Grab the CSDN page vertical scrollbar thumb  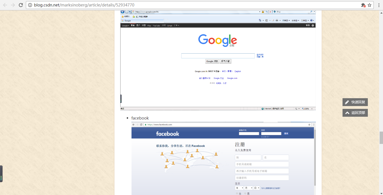point(381,137)
